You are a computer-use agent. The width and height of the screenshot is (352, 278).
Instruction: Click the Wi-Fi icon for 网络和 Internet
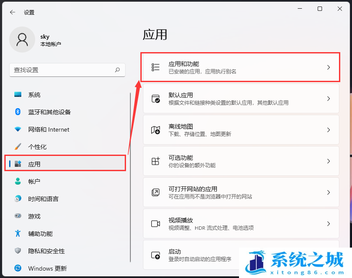pos(18,129)
